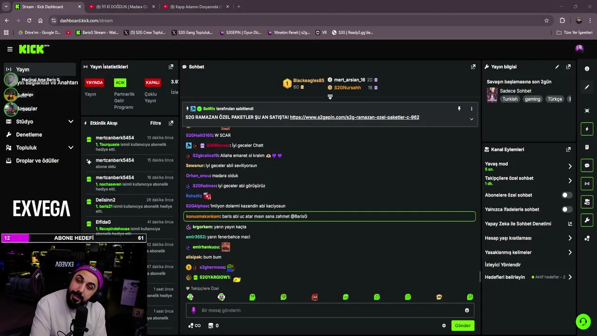Pop out the Yayın İstatistikleri panel

click(x=171, y=67)
